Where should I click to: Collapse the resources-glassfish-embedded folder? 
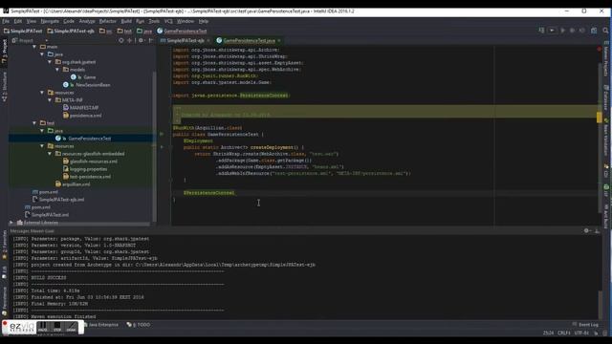coord(50,154)
